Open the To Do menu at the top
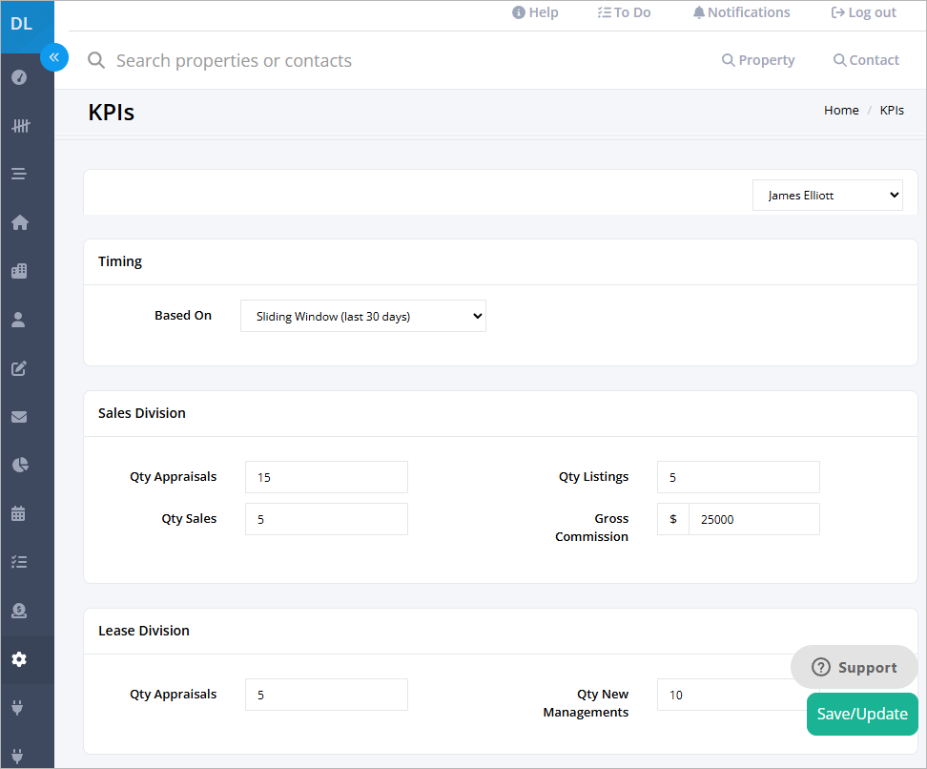 (x=624, y=11)
